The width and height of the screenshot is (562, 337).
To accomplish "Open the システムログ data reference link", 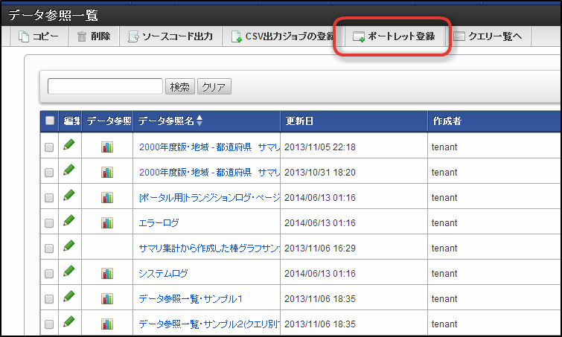I will point(163,273).
